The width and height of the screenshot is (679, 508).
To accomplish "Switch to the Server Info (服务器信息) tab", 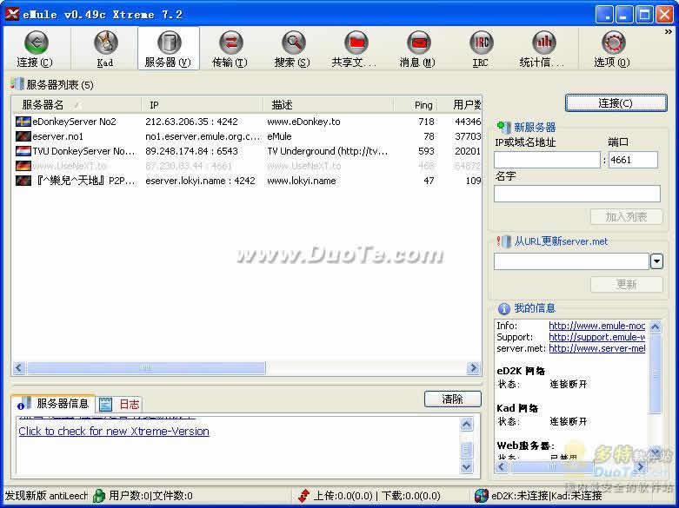I will click(54, 404).
